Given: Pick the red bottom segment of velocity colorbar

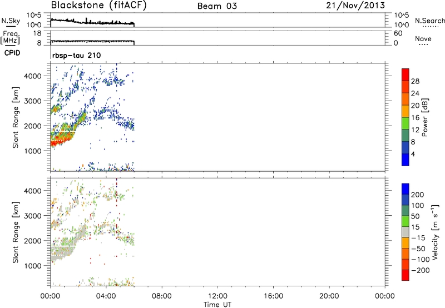Looking at the screenshot, I should tap(406, 275).
